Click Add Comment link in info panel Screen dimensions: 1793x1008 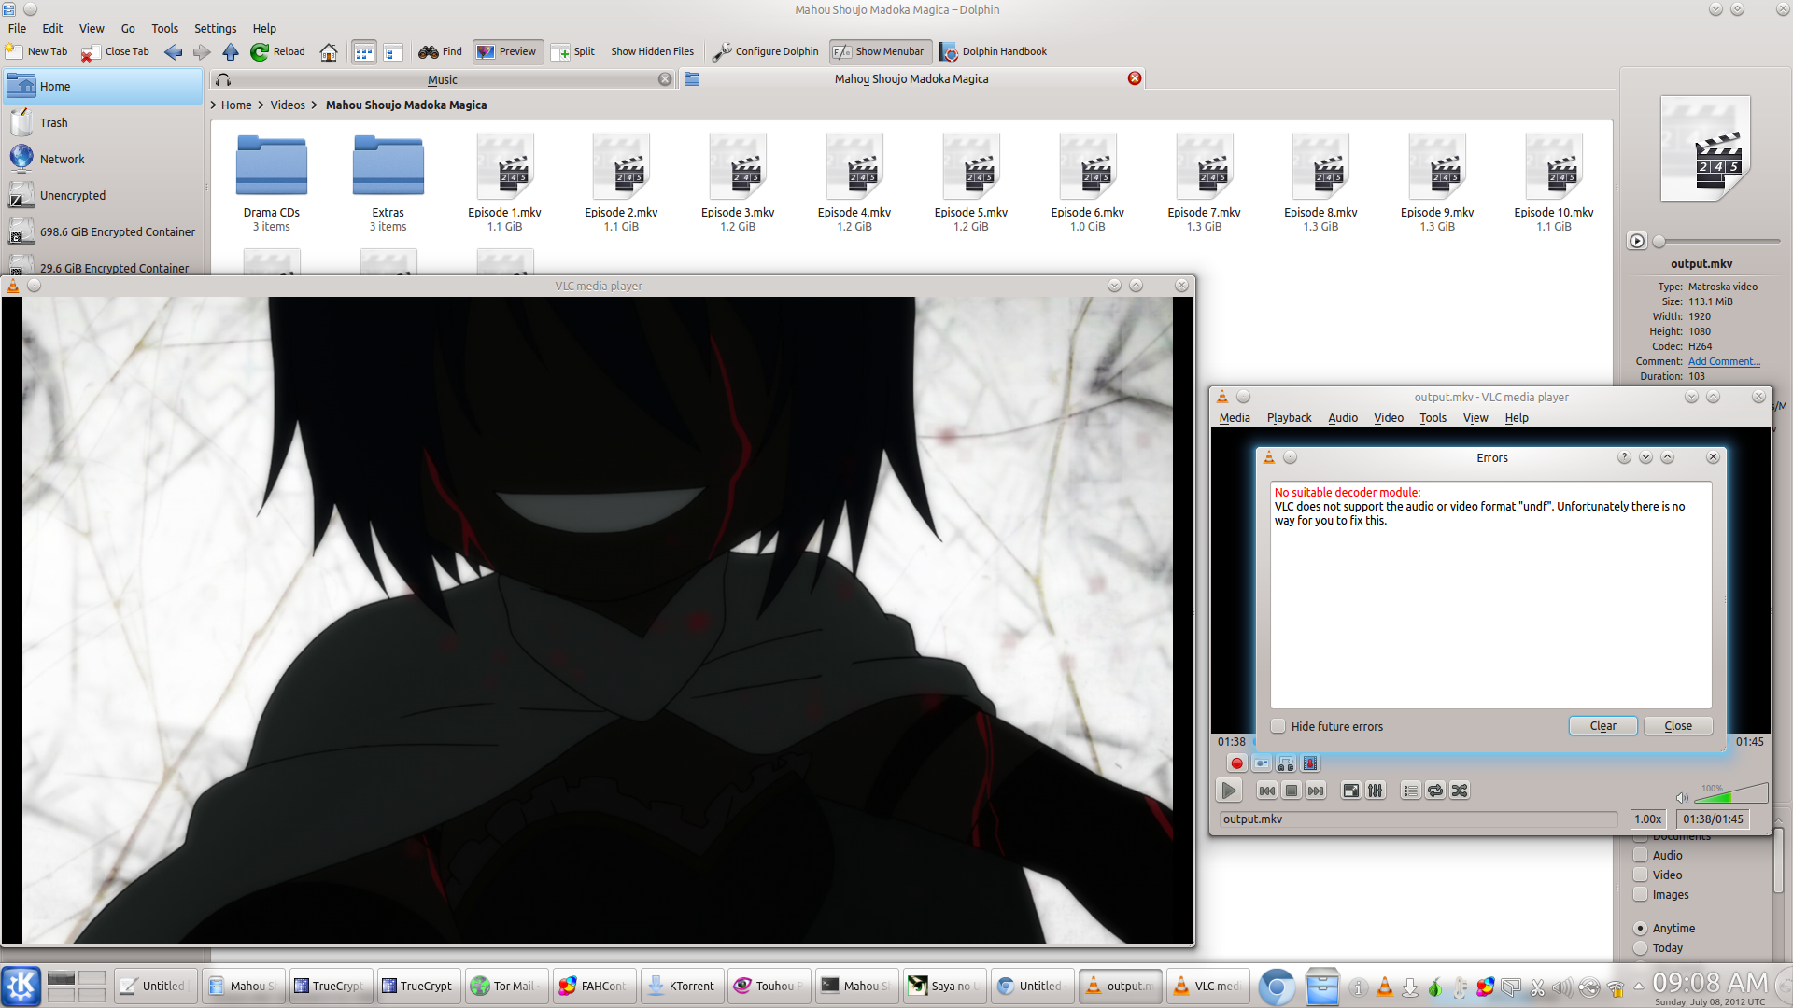(x=1724, y=361)
